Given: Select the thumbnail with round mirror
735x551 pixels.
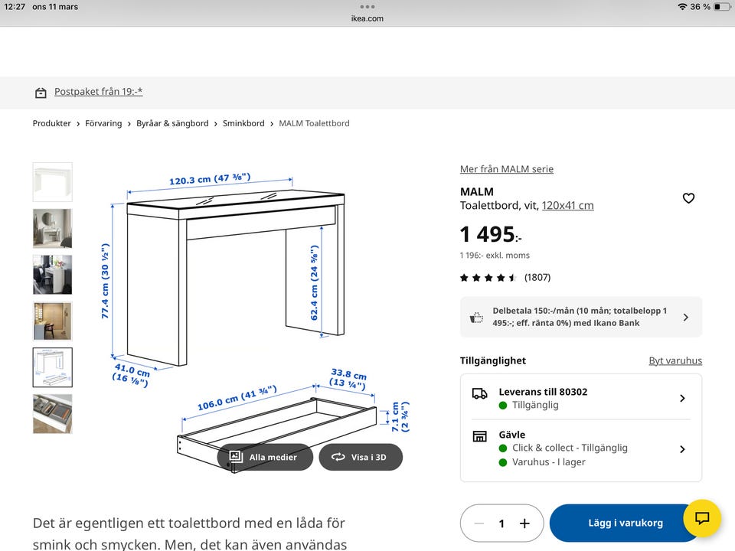Looking at the screenshot, I should [53, 228].
